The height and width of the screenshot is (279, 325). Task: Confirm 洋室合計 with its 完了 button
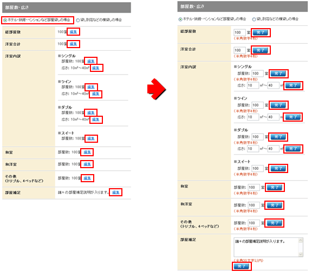tap(261, 50)
